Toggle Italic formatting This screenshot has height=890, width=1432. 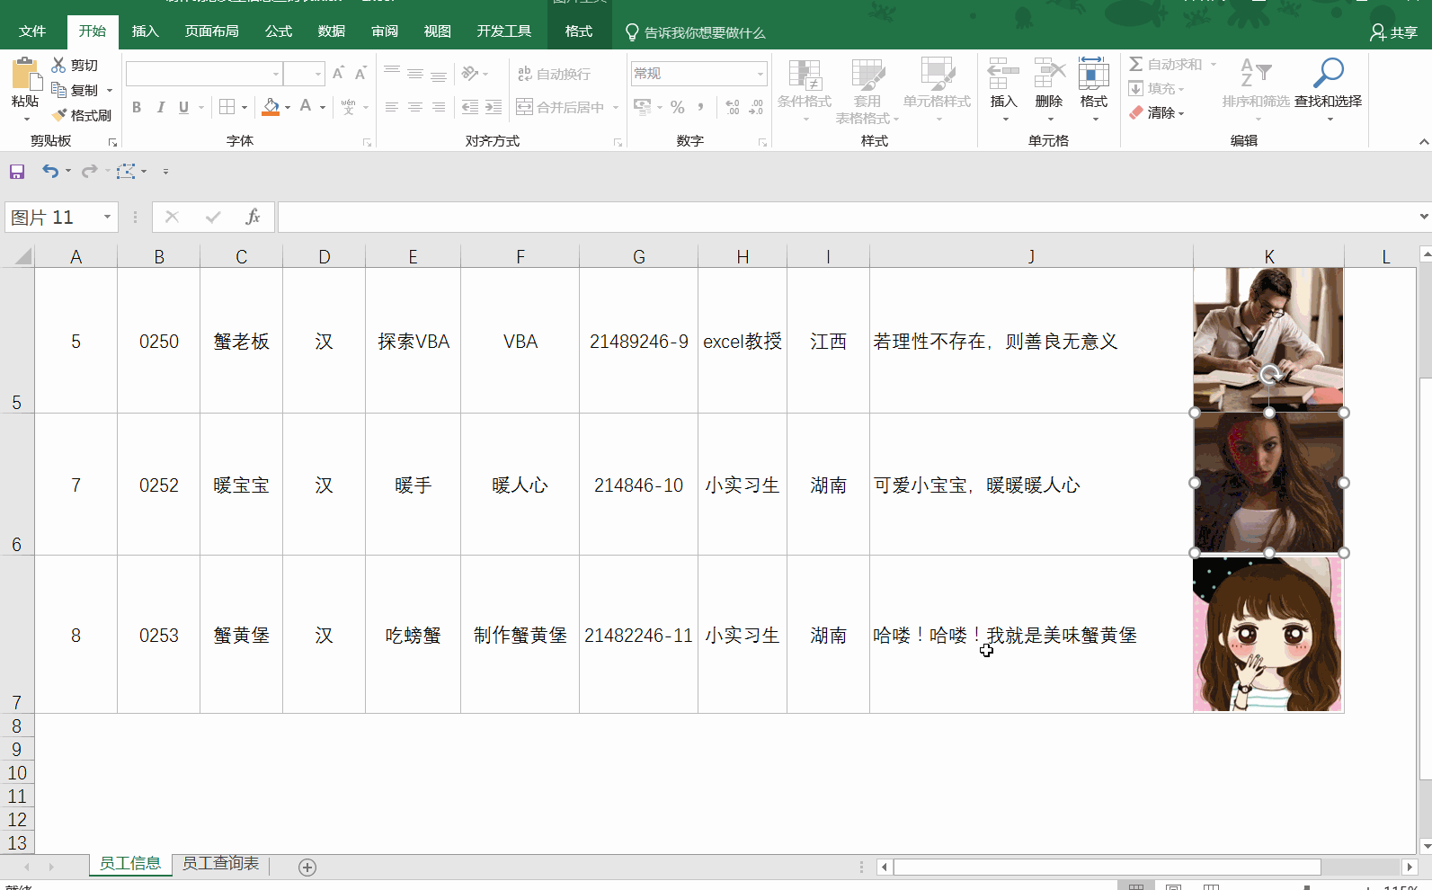pos(160,107)
